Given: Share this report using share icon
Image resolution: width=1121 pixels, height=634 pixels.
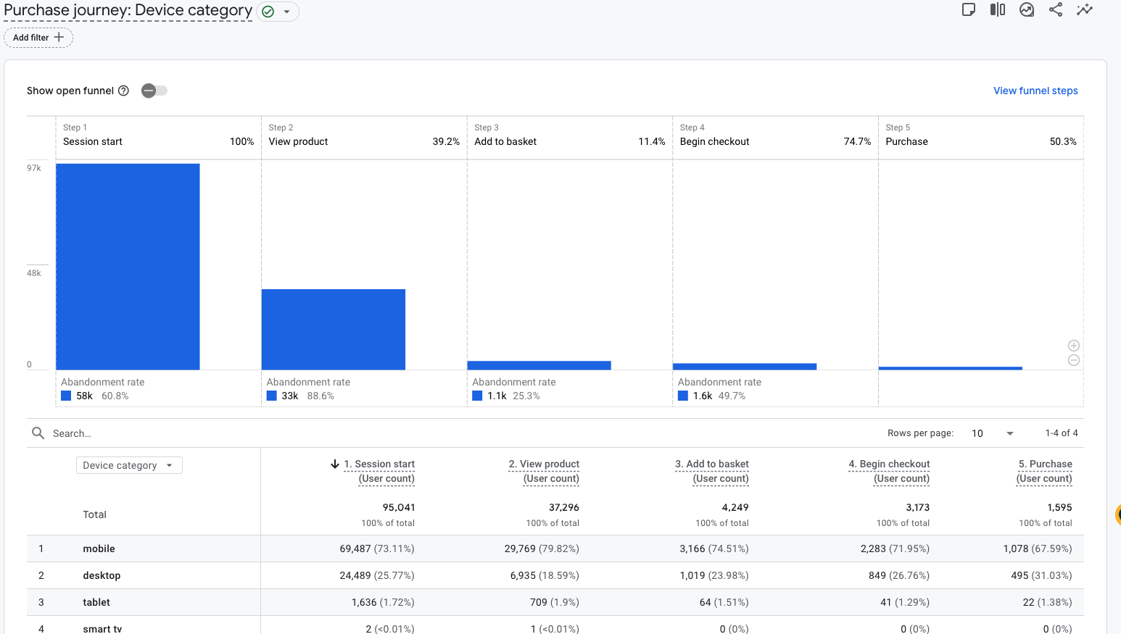Looking at the screenshot, I should click(x=1056, y=9).
